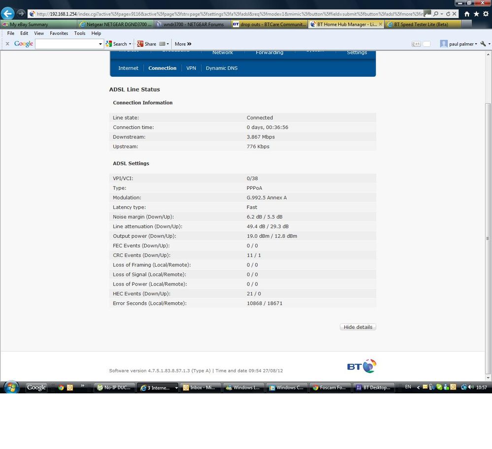The height and width of the screenshot is (449, 492).
Task: Click the volume speaker tray icon
Action: [471, 387]
